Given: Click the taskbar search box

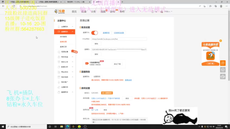Looking at the screenshot, I should 26,126.
